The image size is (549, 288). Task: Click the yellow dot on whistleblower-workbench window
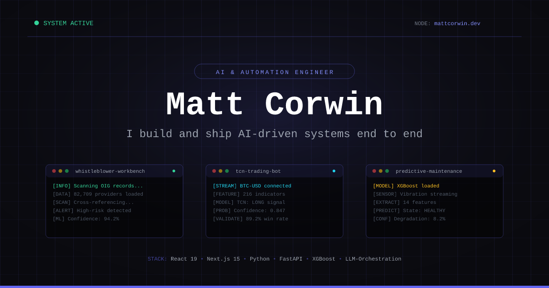click(60, 171)
